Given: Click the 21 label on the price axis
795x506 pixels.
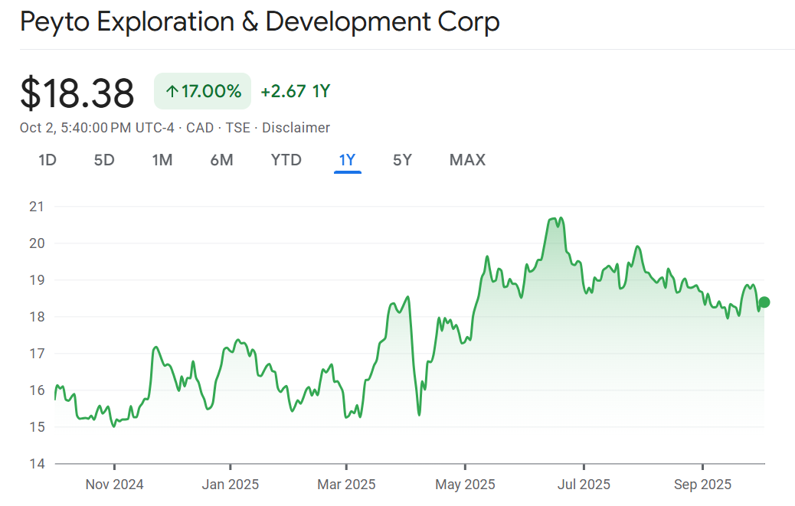Looking at the screenshot, I should (37, 207).
